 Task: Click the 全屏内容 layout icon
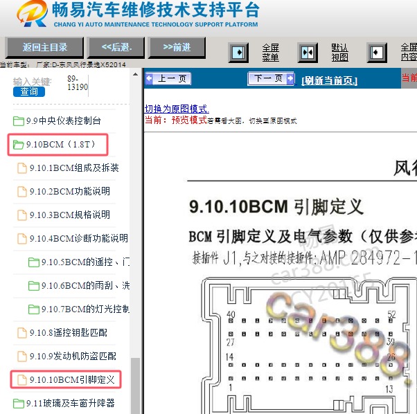(377, 53)
